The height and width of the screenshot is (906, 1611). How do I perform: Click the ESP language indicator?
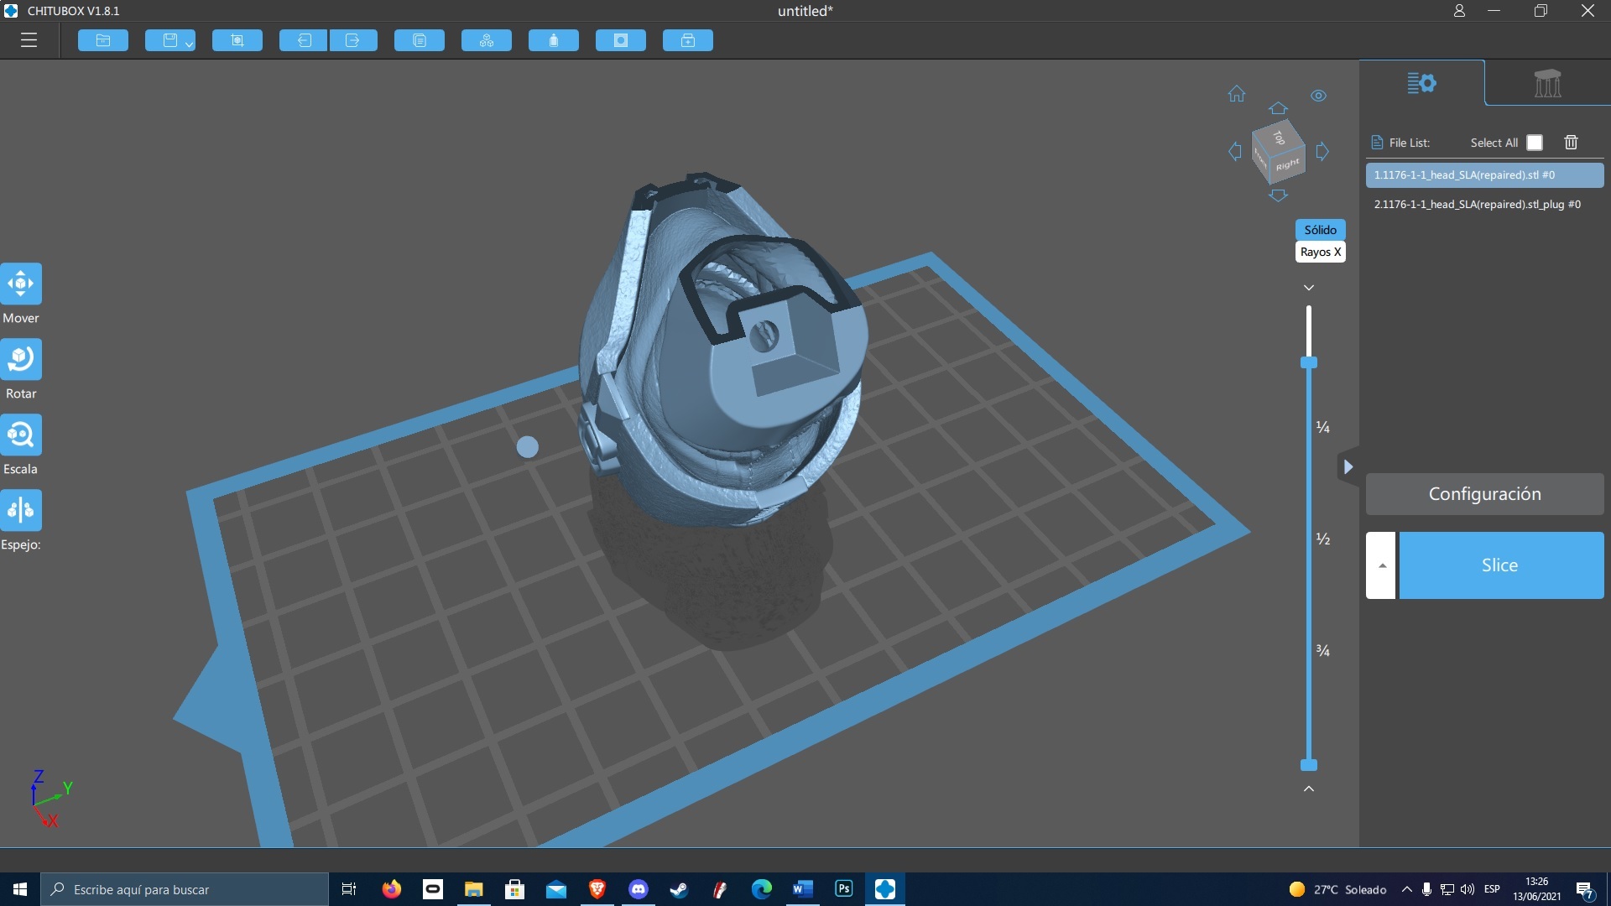coord(1492,889)
